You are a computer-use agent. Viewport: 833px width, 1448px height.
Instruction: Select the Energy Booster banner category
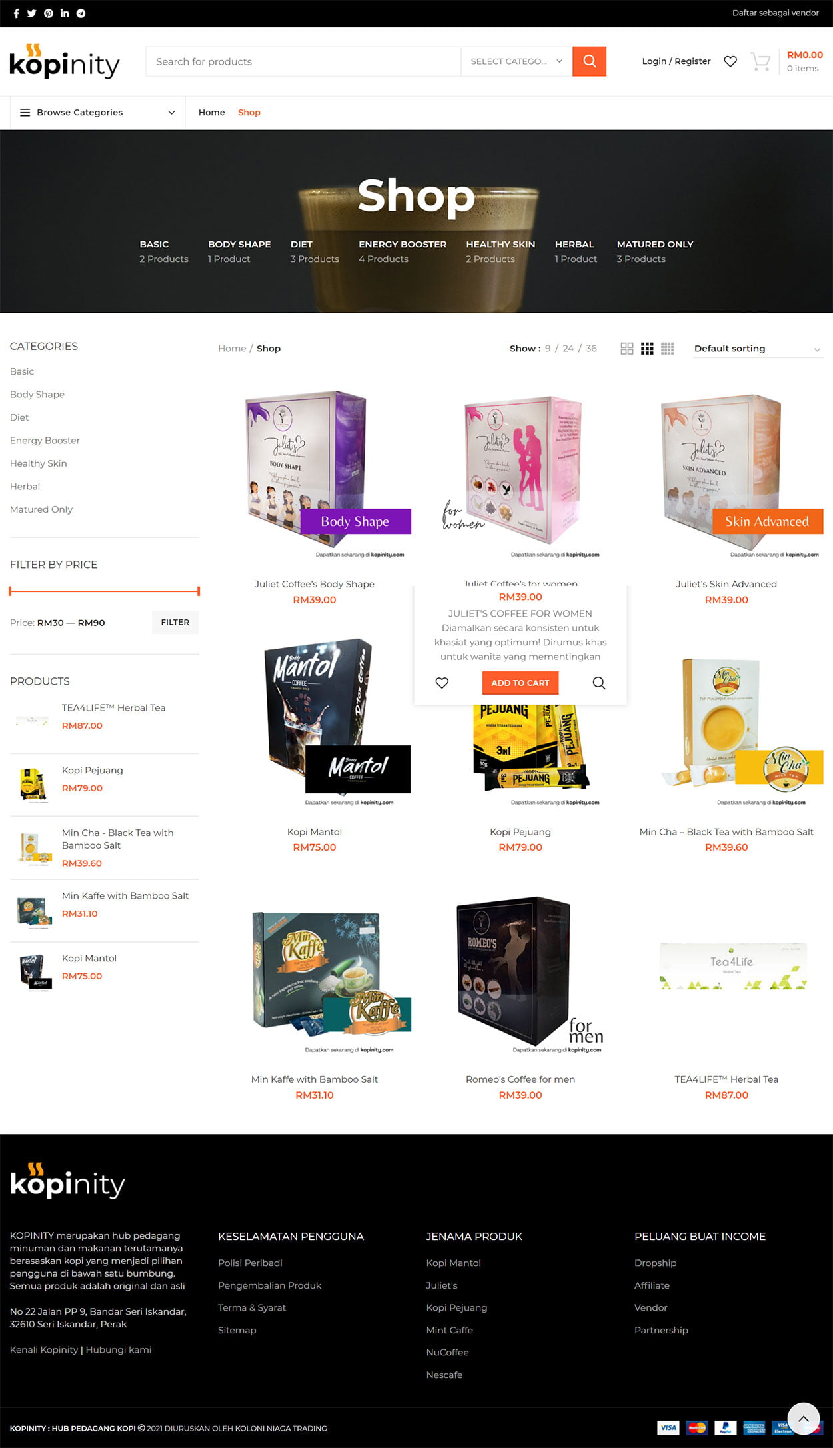[403, 251]
